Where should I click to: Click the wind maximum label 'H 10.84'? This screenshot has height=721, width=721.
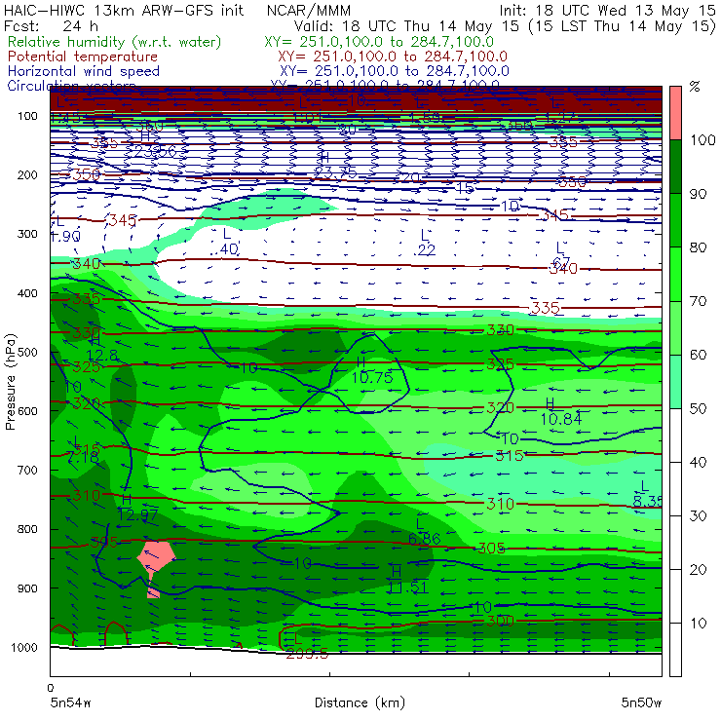[560, 411]
